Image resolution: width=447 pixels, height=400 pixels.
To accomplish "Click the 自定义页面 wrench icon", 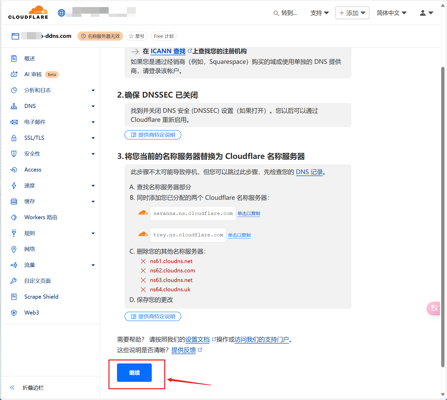I will pos(14,281).
